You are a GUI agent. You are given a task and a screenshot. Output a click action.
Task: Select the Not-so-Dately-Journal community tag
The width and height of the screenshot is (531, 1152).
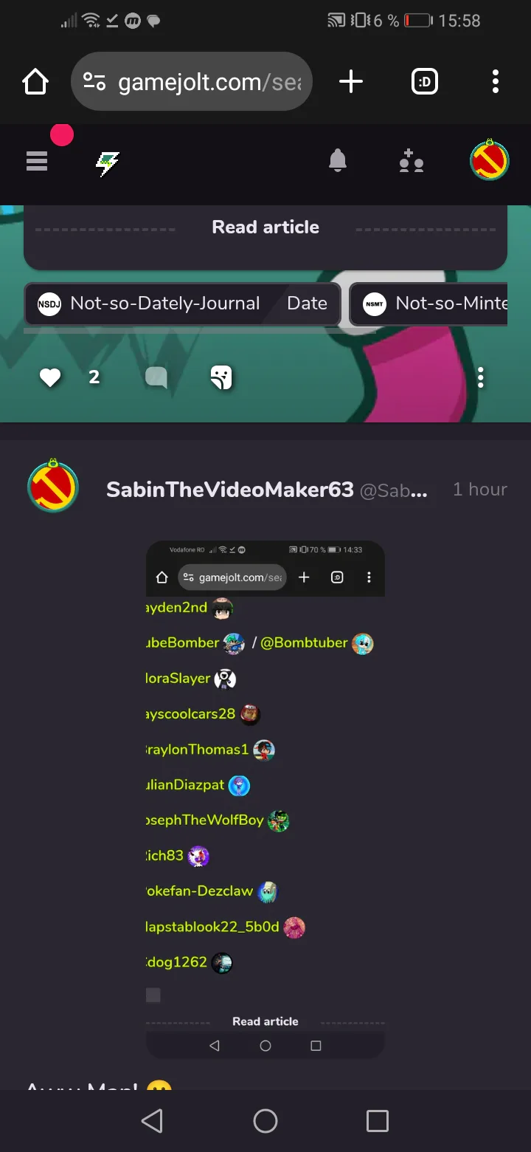pyautogui.click(x=183, y=304)
